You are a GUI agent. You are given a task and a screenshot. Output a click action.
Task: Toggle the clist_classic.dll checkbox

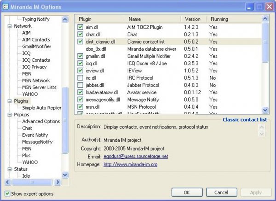coord(80,41)
